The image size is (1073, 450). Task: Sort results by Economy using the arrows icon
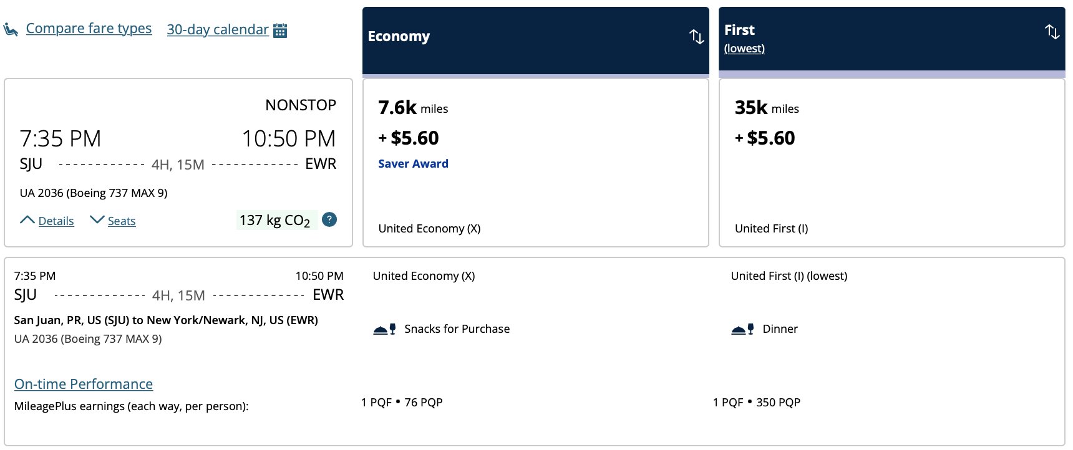697,37
